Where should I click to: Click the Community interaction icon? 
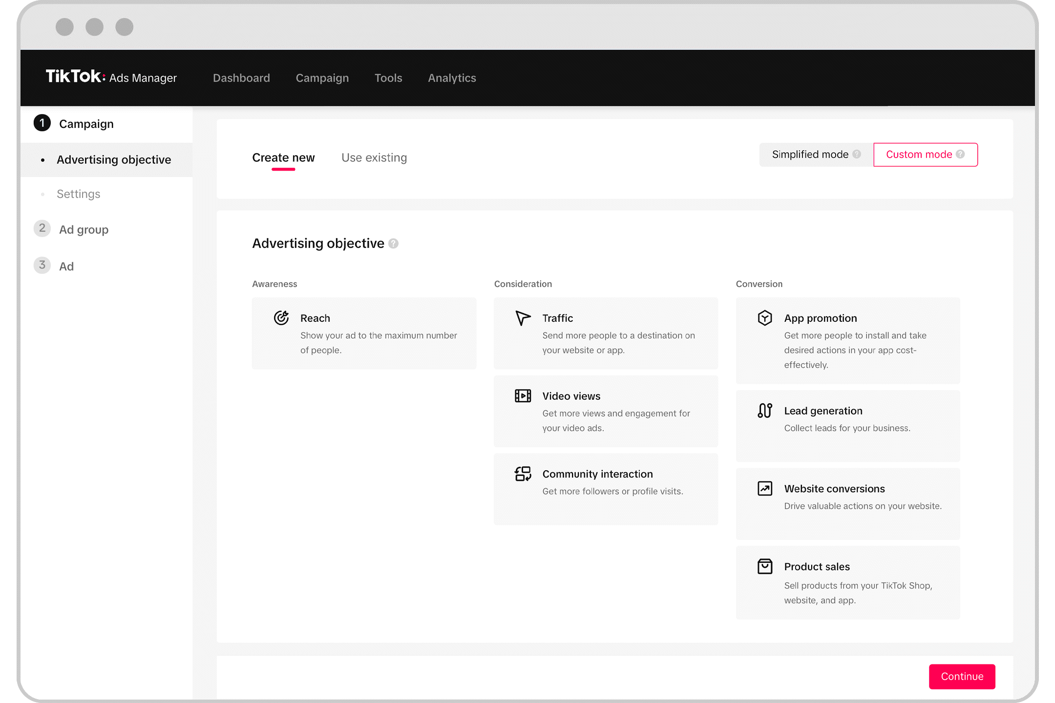tap(523, 474)
